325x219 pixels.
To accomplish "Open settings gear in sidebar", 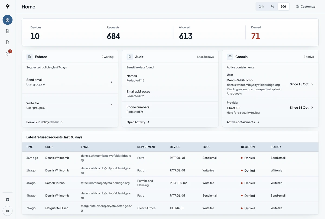I will 8,200.
